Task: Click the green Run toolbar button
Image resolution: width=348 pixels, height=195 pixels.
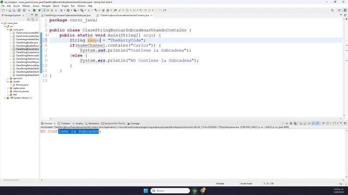Action: tap(68, 10)
